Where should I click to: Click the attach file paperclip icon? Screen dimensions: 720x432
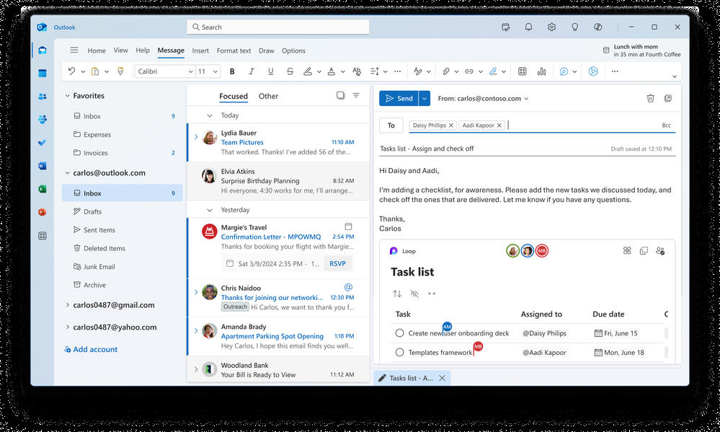[445, 71]
